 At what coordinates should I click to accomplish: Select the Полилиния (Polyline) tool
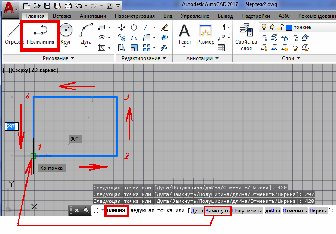click(x=40, y=34)
